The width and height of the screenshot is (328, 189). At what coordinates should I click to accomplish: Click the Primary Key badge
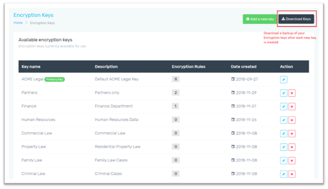pos(55,79)
